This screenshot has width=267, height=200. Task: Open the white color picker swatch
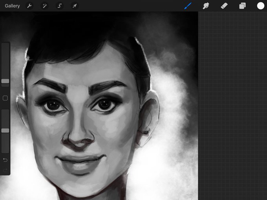(261, 6)
